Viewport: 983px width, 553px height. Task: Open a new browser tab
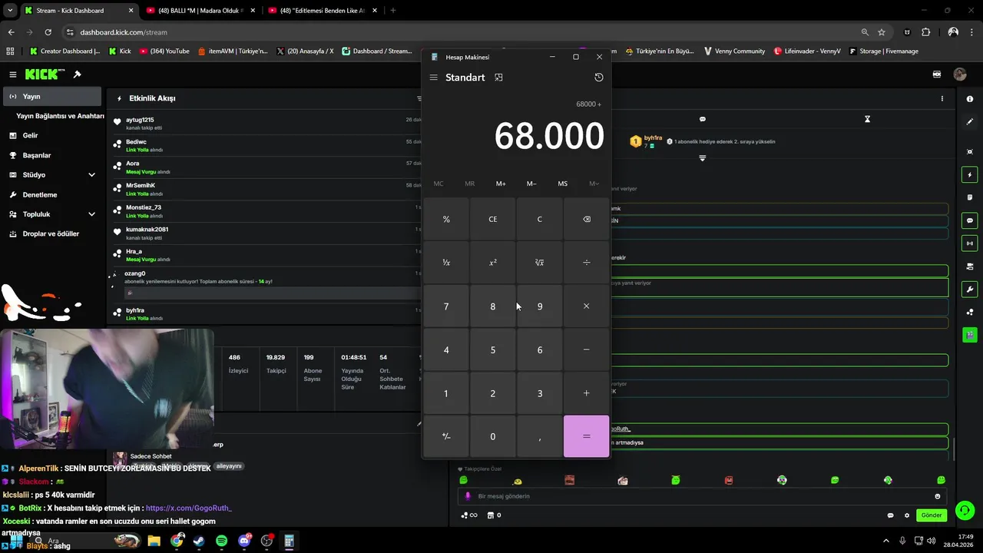click(393, 11)
